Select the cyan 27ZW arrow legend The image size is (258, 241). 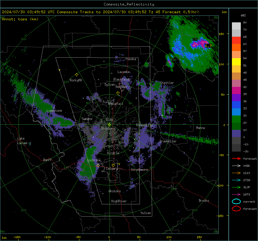(x=236, y=180)
